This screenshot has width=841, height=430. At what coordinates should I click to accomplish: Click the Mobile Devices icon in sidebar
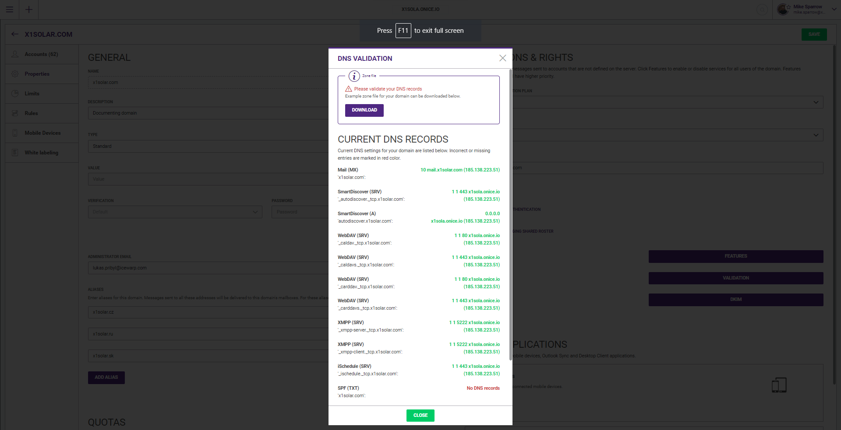pyautogui.click(x=15, y=133)
